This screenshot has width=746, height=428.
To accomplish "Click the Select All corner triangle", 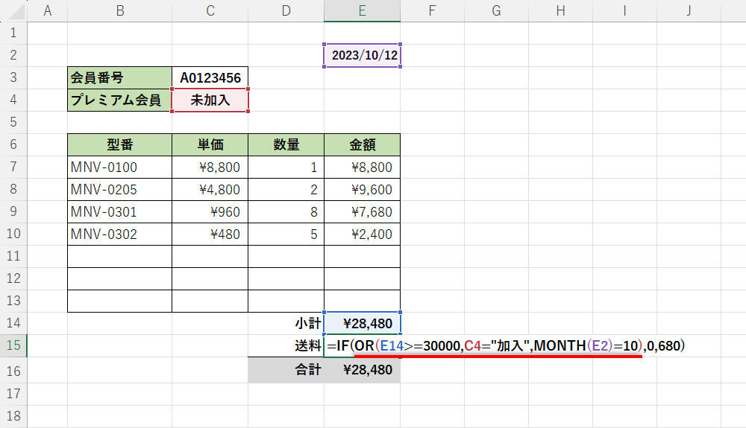I will pyautogui.click(x=16, y=11).
